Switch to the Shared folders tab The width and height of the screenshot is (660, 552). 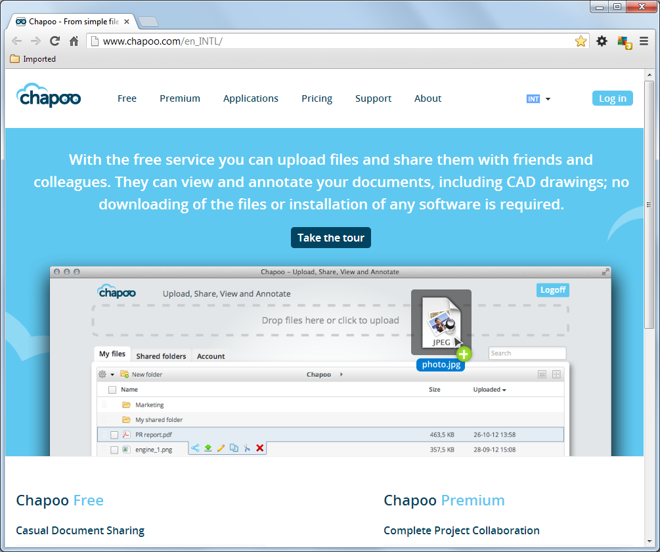click(161, 356)
